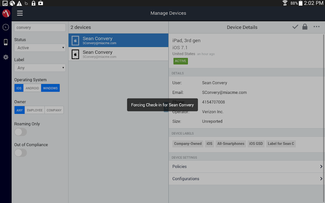Screen dimensions: 325x203
Task: Select second Sean Convery device row
Action: tap(118, 54)
